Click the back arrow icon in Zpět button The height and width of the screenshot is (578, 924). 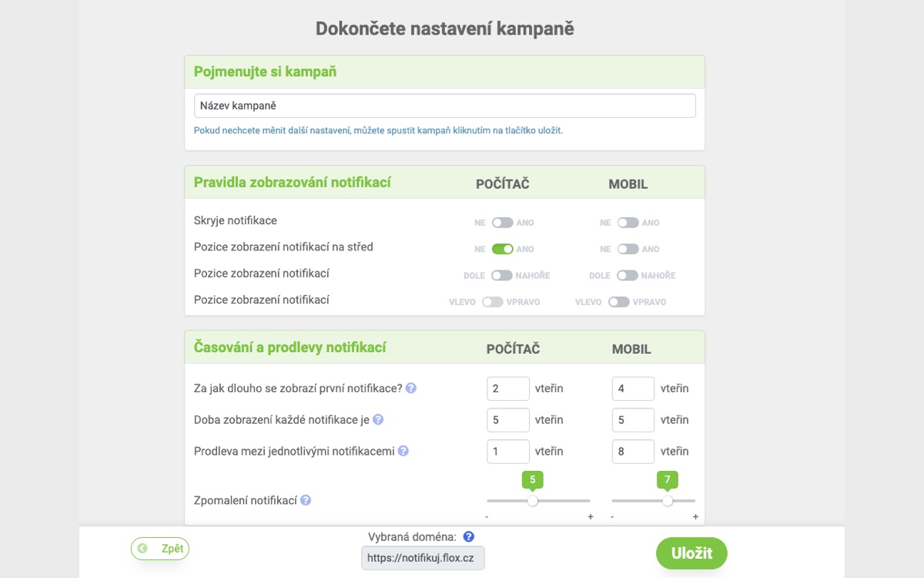coord(142,549)
